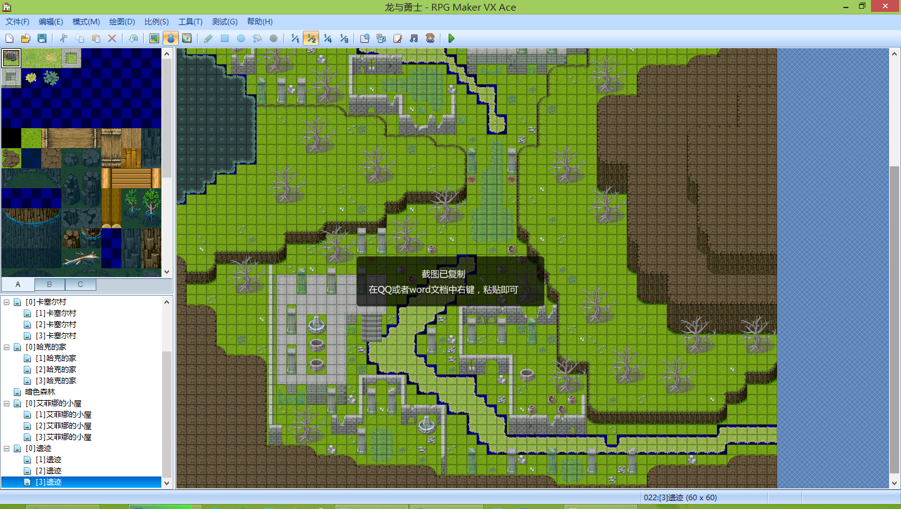Open the 编辑(E) menu
This screenshot has width=901, height=509.
pyautogui.click(x=51, y=22)
